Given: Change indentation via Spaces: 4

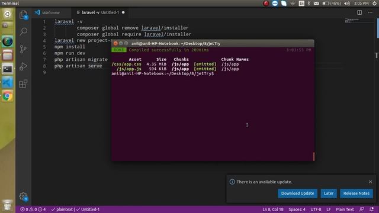Looking at the screenshot, I should tap(297, 209).
